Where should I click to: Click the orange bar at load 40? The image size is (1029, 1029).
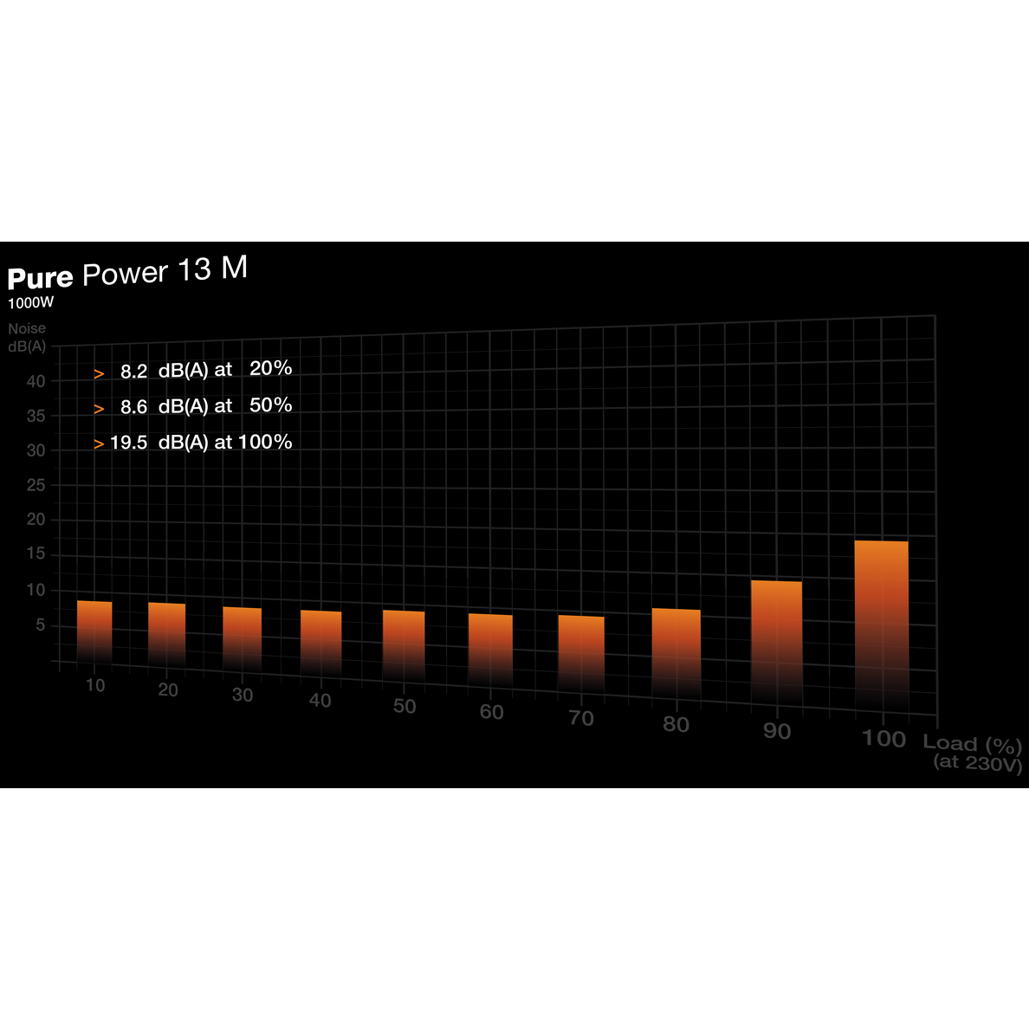[x=320, y=645]
